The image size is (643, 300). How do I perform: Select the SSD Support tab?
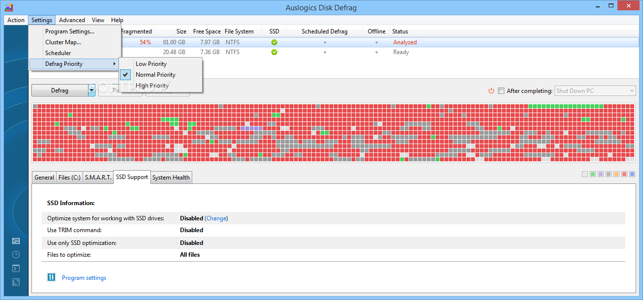pyautogui.click(x=132, y=177)
